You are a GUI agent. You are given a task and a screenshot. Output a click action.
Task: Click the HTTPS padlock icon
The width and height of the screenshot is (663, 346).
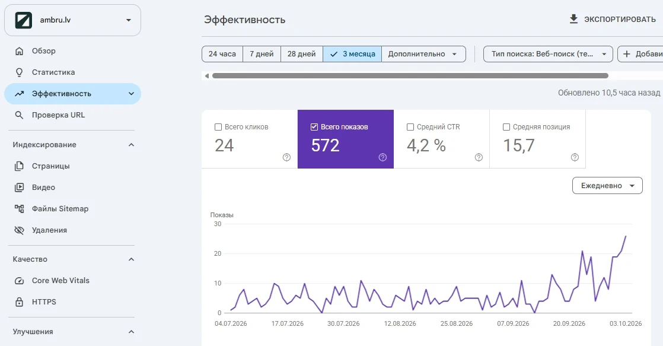(x=19, y=302)
